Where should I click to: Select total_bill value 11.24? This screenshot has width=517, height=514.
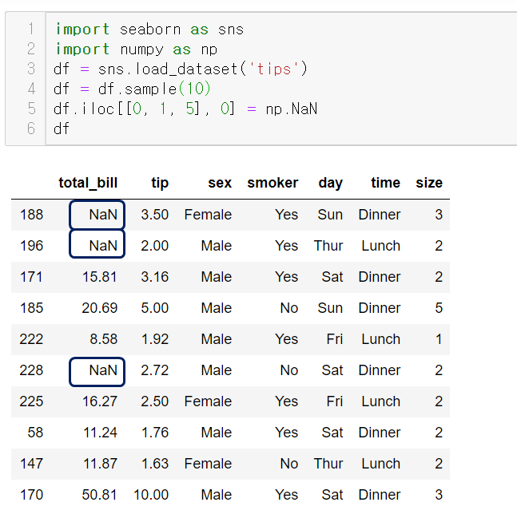click(100, 433)
